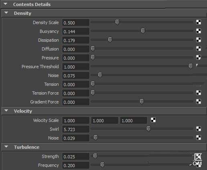Click the Swirl value field 5.723
This screenshot has height=170, width=207.
click(76, 129)
